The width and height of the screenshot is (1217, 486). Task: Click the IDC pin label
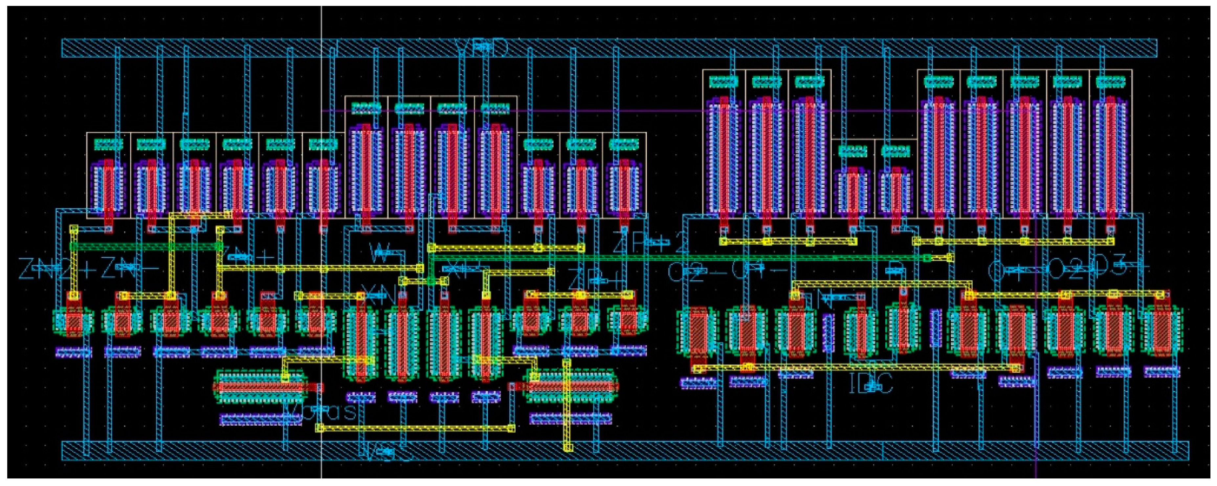pos(871,384)
